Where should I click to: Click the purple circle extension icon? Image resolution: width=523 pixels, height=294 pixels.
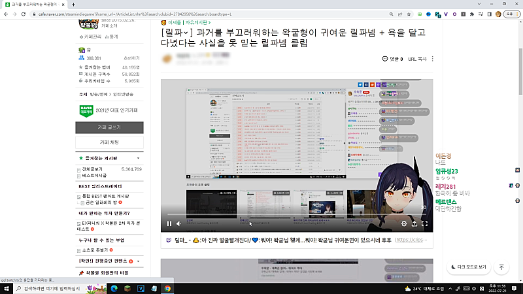point(454,14)
